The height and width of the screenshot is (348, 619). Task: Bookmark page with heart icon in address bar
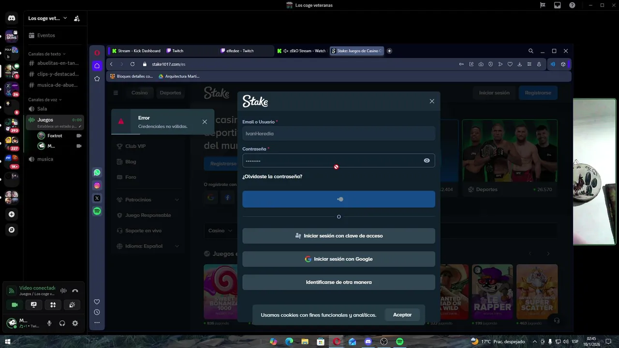coord(510,64)
